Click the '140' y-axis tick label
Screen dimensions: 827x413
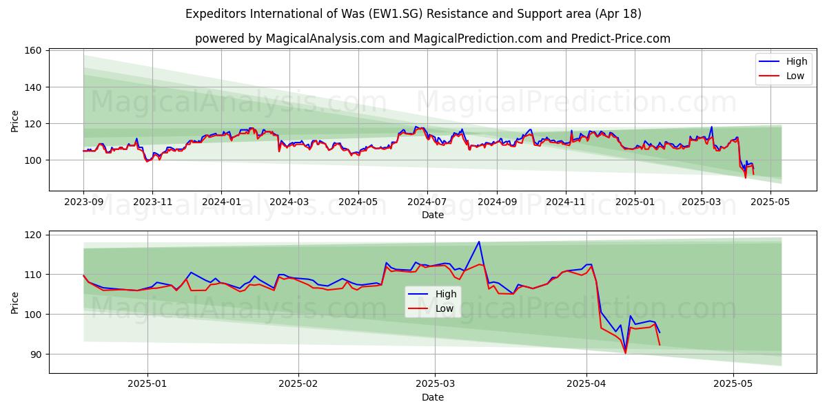pos(34,87)
